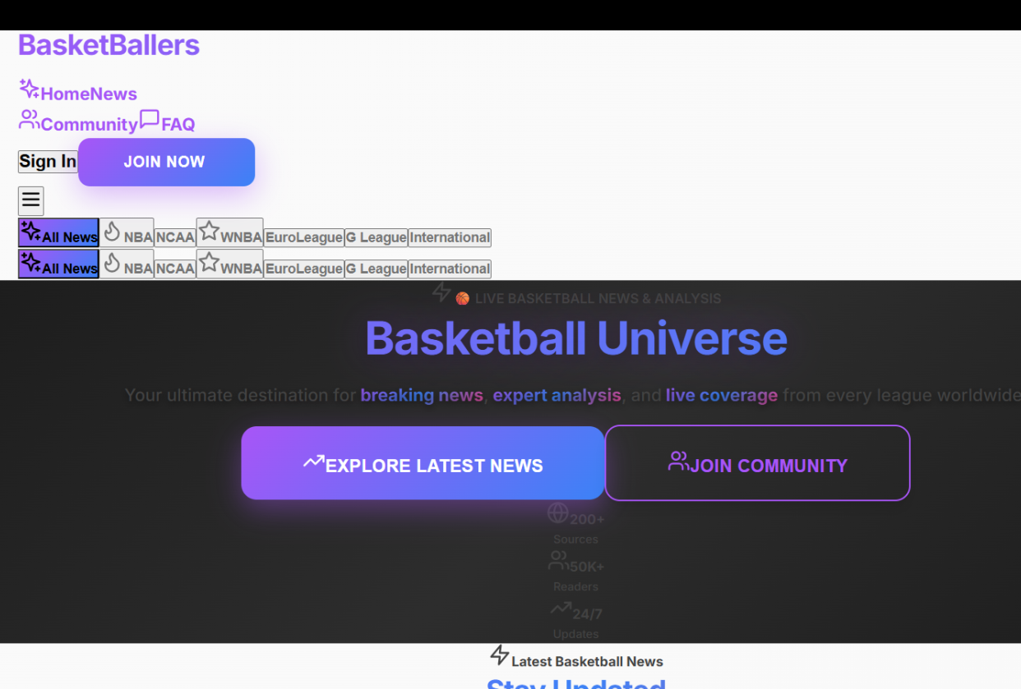Select NCAA in first filter row
Image resolution: width=1021 pixels, height=689 pixels.
175,237
